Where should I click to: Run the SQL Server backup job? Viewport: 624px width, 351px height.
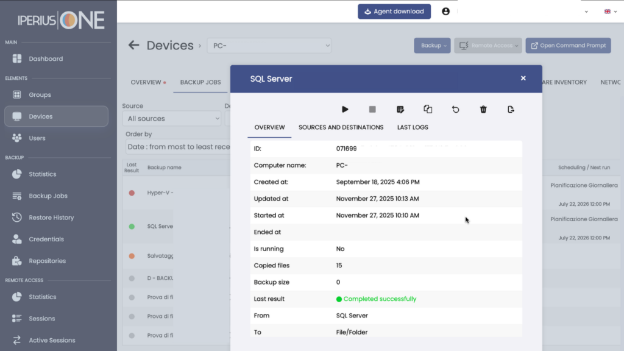coord(345,110)
